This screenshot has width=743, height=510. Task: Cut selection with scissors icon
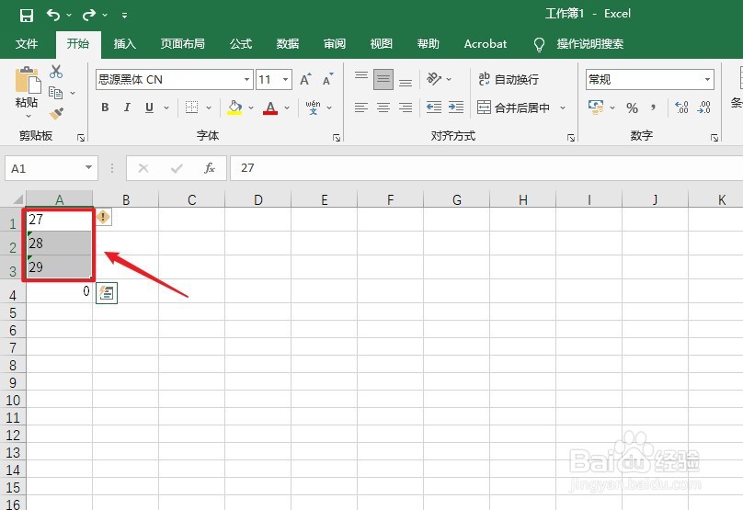tap(56, 72)
